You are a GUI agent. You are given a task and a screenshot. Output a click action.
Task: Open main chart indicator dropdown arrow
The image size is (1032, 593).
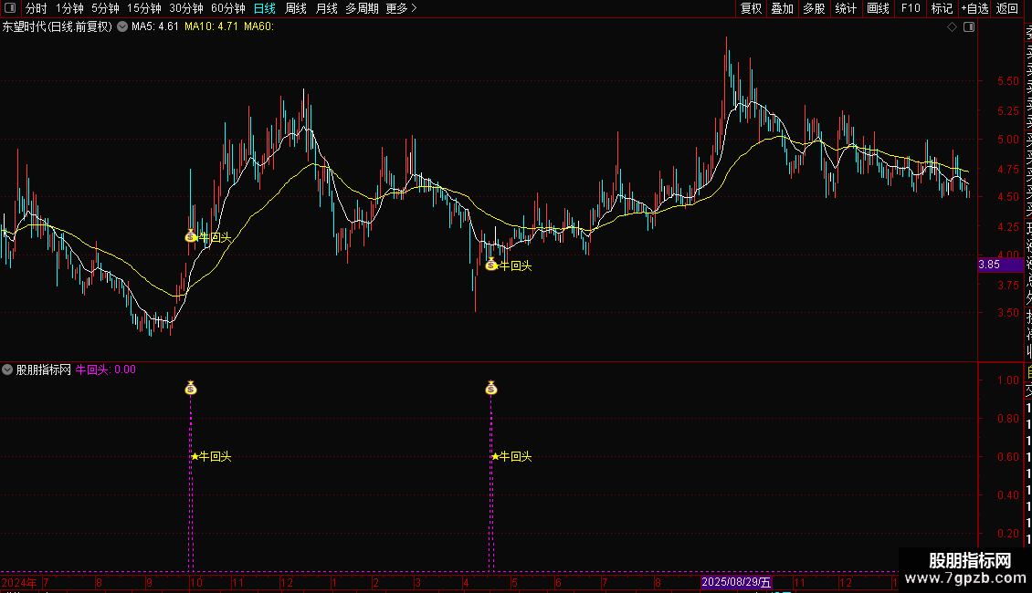point(122,26)
